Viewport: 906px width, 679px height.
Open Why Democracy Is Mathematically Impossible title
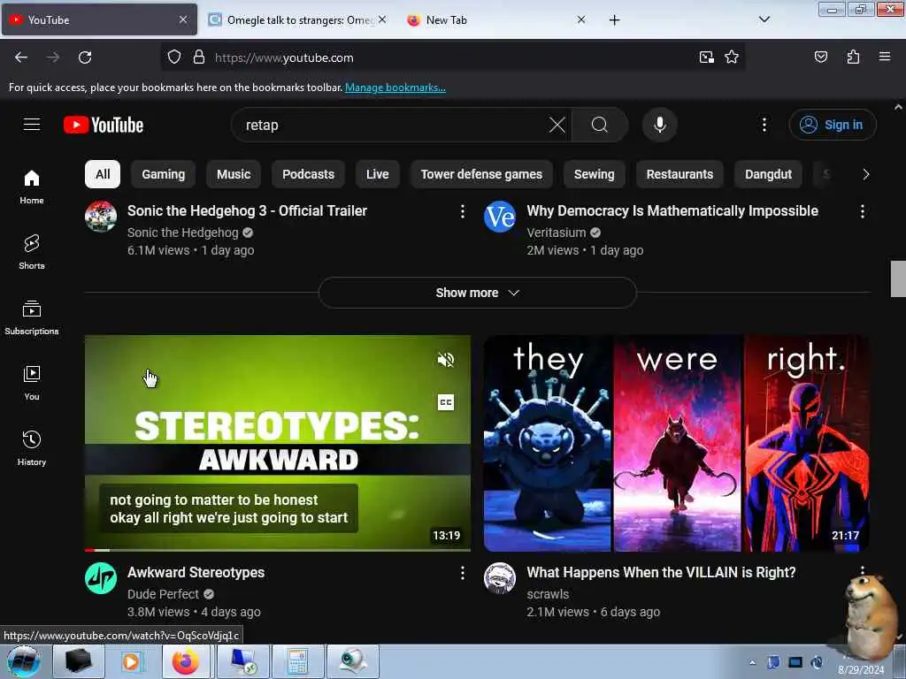[672, 210]
